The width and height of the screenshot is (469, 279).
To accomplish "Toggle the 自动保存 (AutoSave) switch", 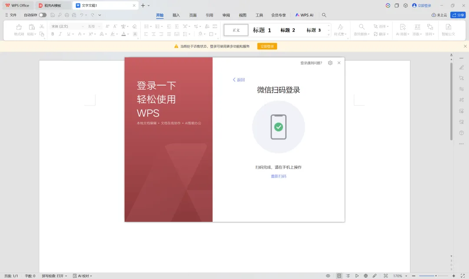I will [x=43, y=15].
